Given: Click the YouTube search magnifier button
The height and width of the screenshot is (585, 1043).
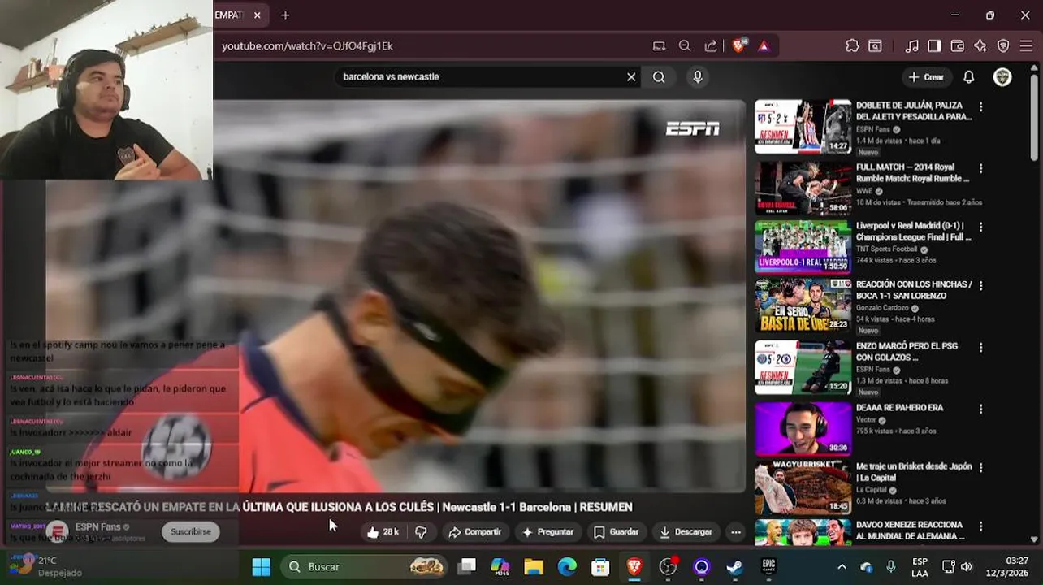Looking at the screenshot, I should click(659, 77).
